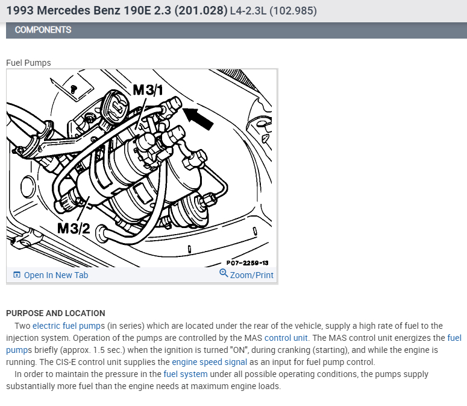The height and width of the screenshot is (406, 467).
Task: Click the L4-2.3L (102.985) engine text
Action: 274,11
